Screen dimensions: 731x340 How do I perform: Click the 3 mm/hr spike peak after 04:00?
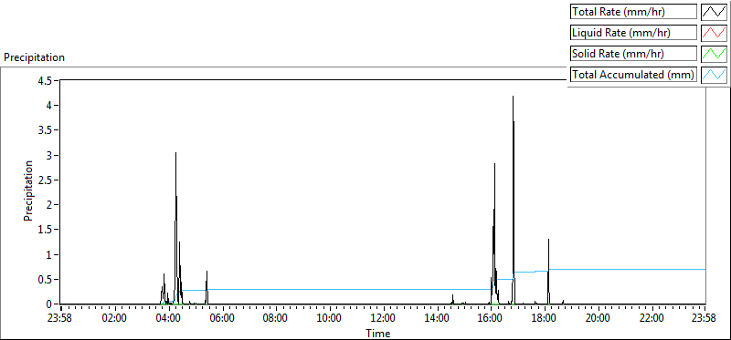click(175, 152)
